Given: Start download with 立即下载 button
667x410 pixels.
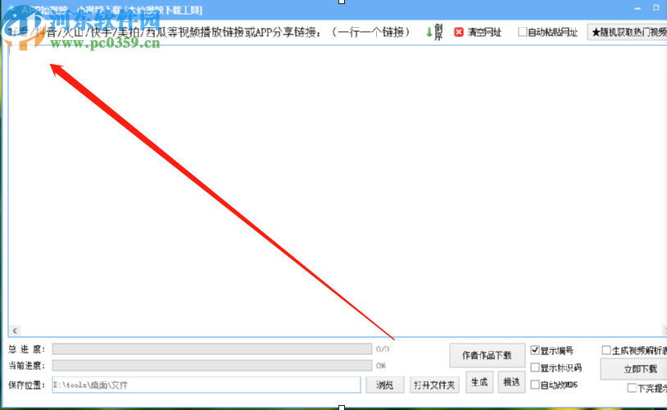Looking at the screenshot, I should coord(634,369).
